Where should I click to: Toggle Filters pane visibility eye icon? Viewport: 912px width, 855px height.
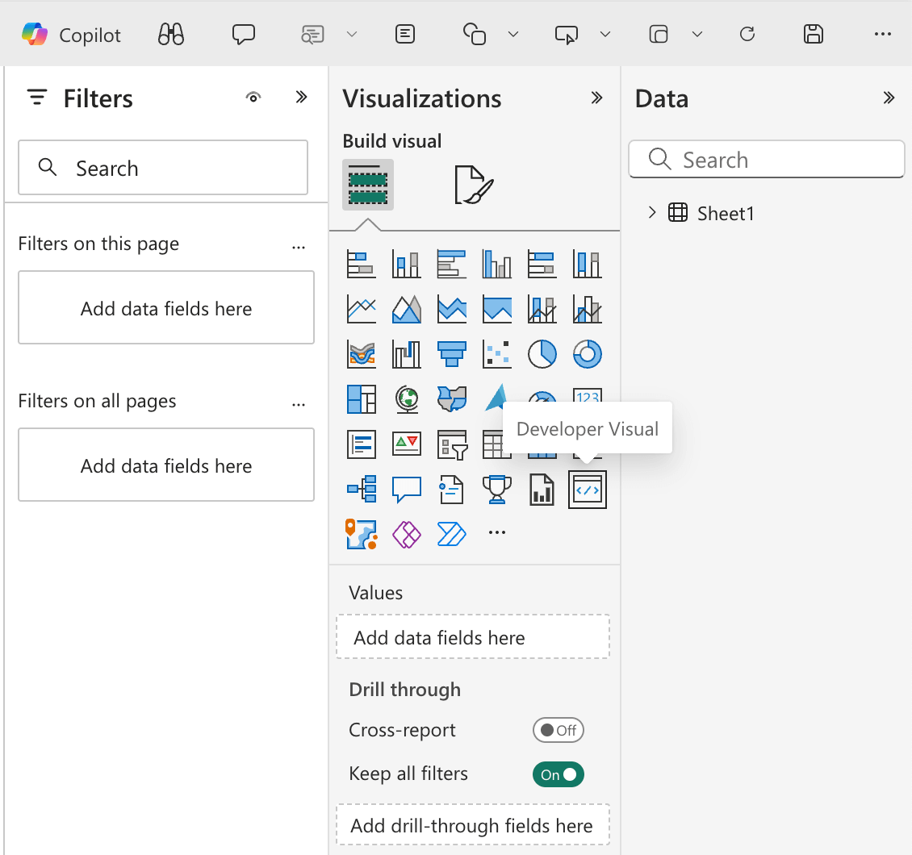pos(253,98)
